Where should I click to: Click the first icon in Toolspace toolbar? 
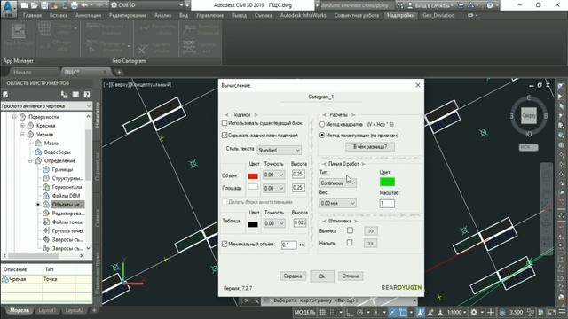click(x=5, y=95)
